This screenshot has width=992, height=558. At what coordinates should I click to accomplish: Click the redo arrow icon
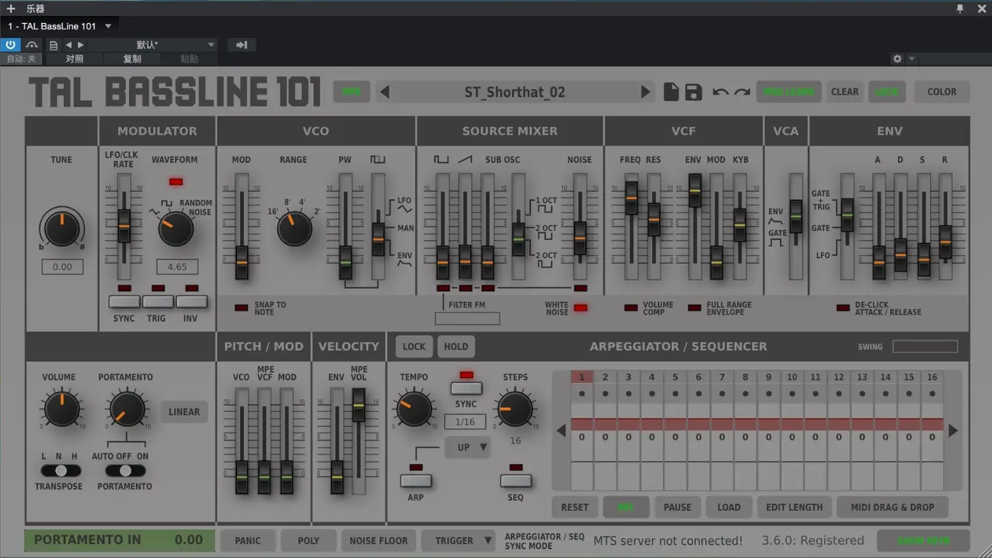coord(742,92)
